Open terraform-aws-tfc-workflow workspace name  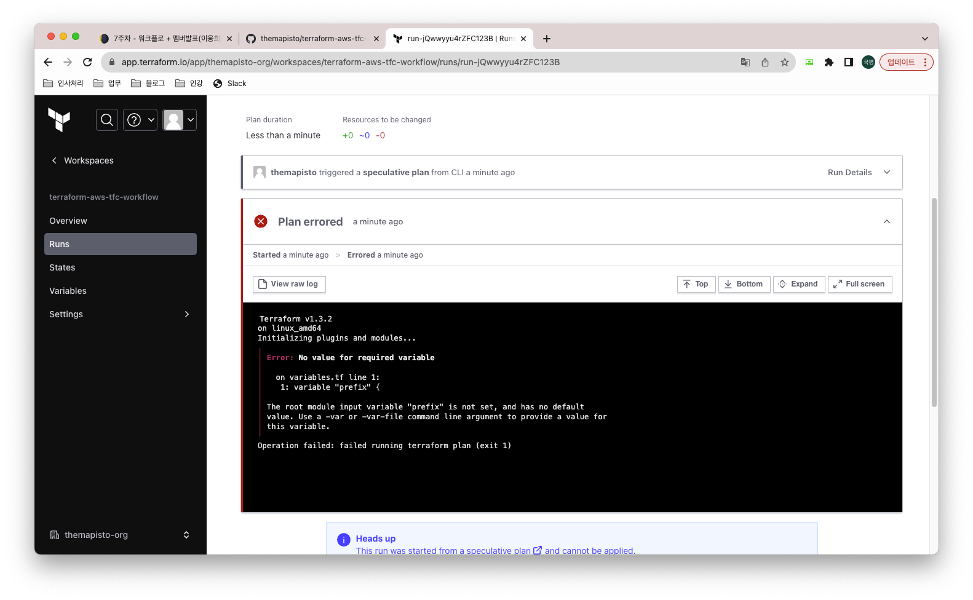(104, 197)
